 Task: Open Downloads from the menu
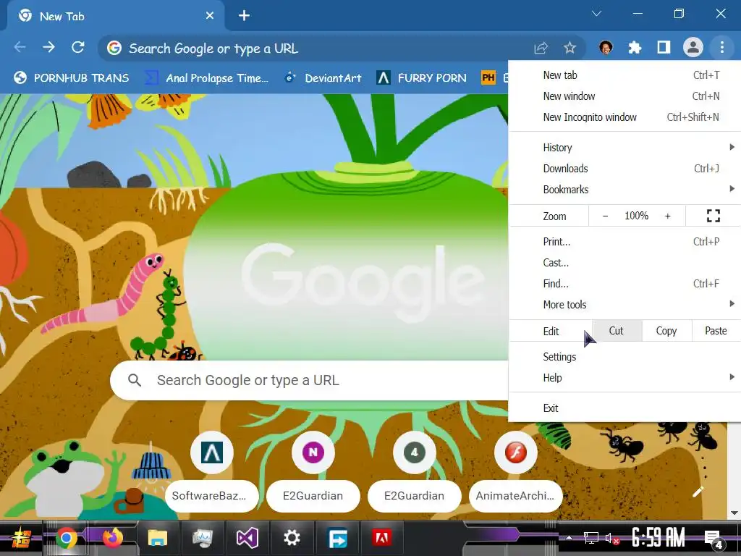[624, 168]
